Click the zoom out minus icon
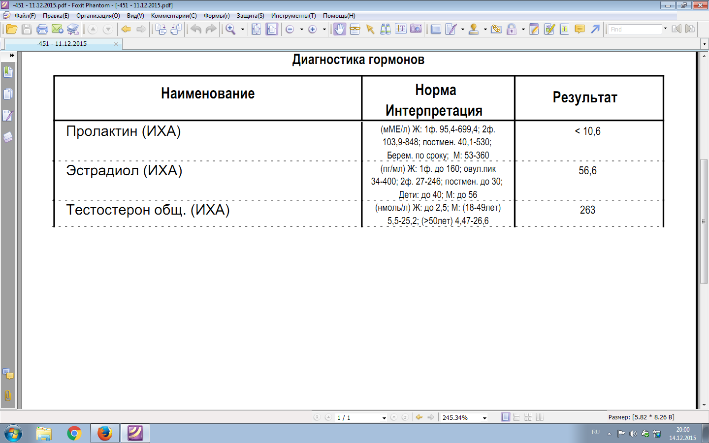Screen dimensions: 709x443 [x=290, y=30]
